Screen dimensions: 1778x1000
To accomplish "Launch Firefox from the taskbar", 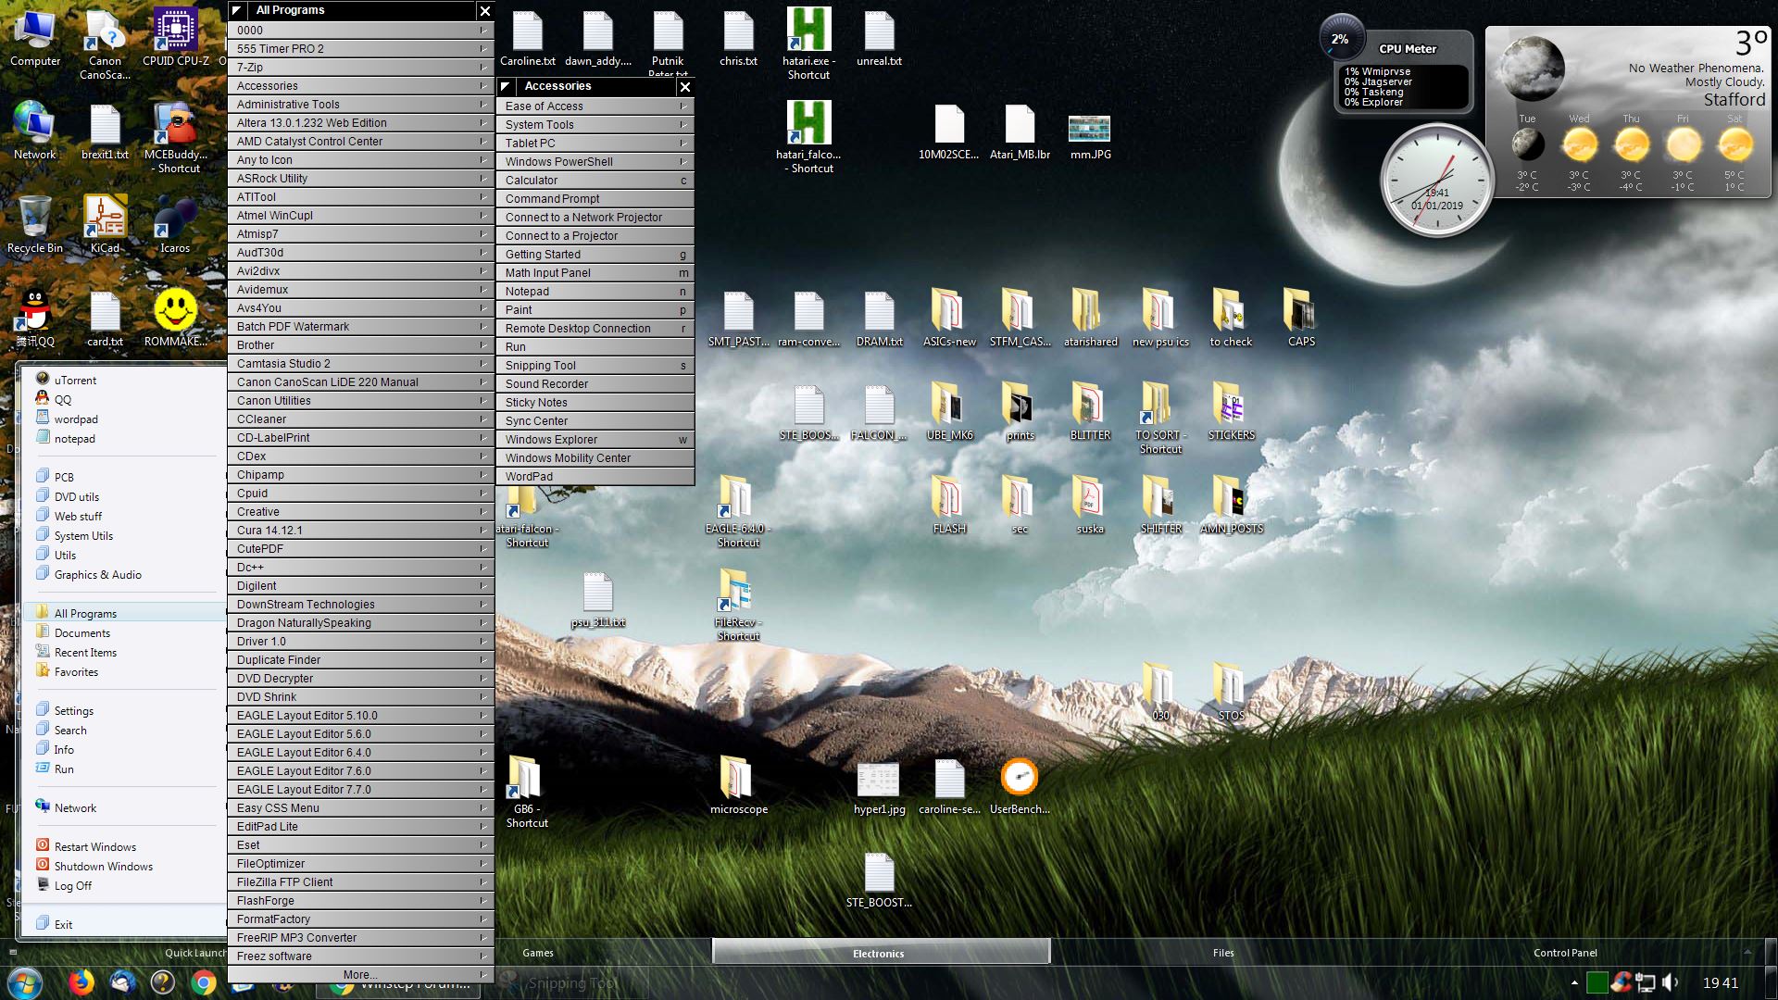I will click(81, 982).
